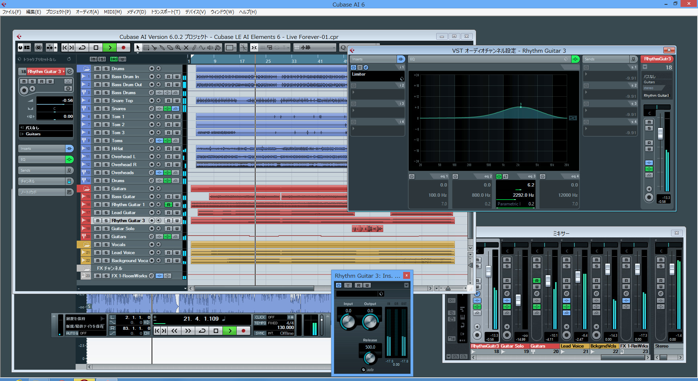The image size is (698, 381).
Task: Open MIDI(M) menu
Action: [113, 12]
